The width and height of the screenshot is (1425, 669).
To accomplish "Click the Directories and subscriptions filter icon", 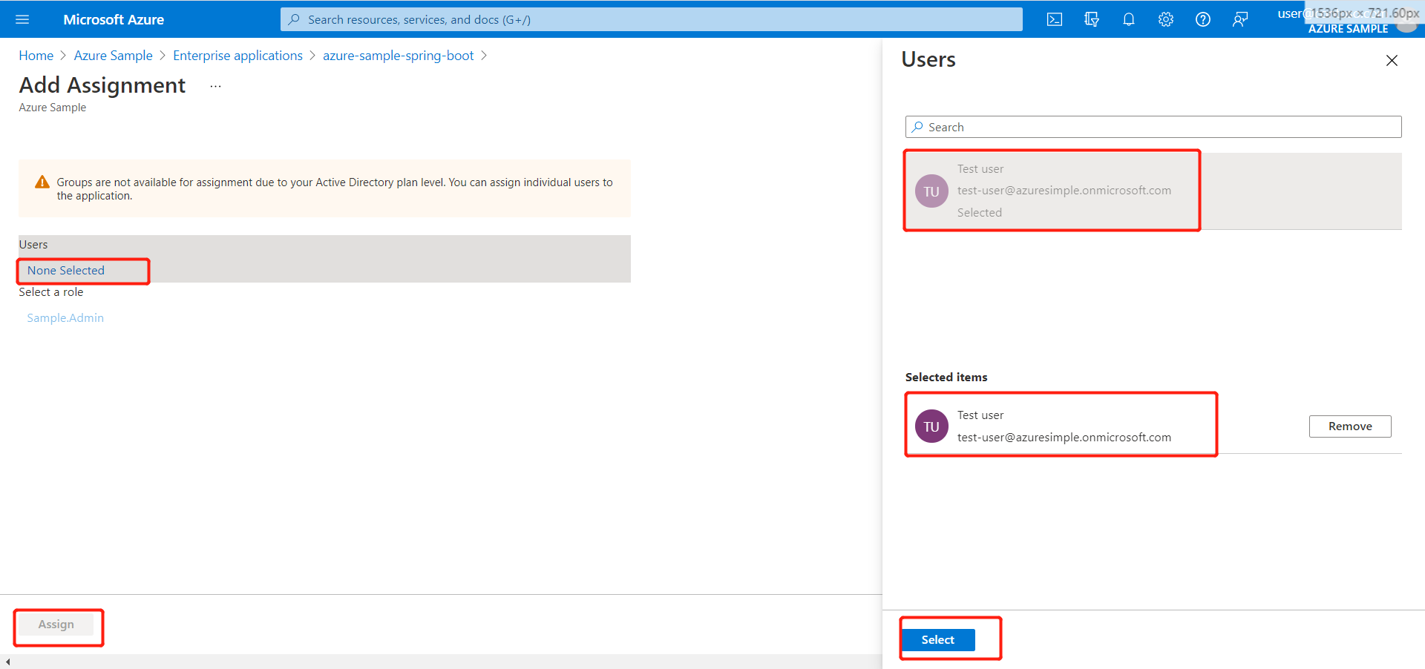I will pyautogui.click(x=1091, y=19).
